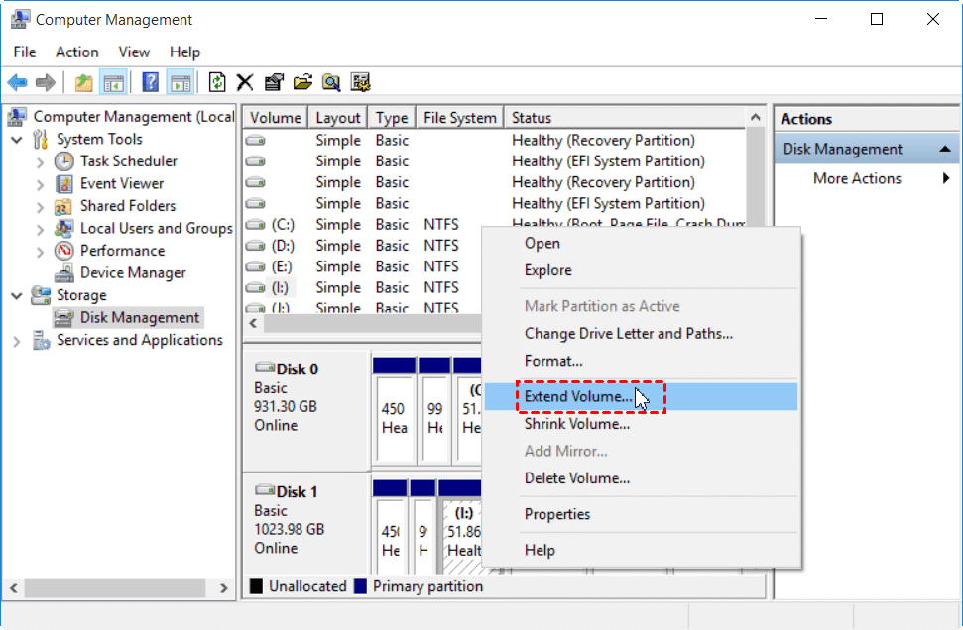Viewport: 963px width, 630px height.
Task: Expand the Task Scheduler node
Action: pos(40,161)
